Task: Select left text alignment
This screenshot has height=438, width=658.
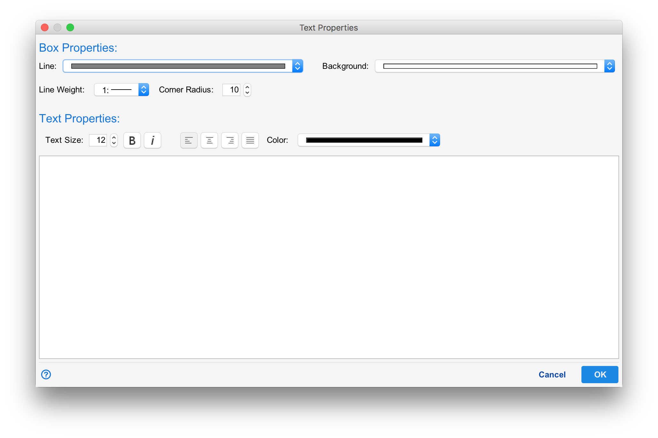Action: [x=189, y=140]
